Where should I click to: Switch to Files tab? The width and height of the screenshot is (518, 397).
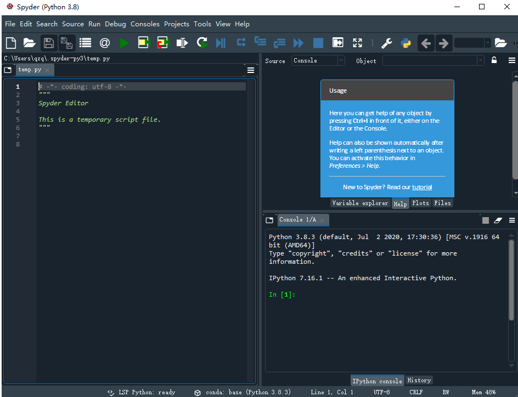(442, 203)
